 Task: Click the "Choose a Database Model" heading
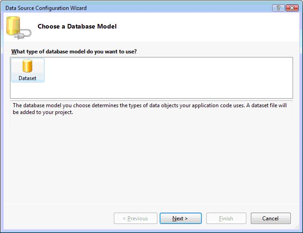pyautogui.click(x=77, y=27)
